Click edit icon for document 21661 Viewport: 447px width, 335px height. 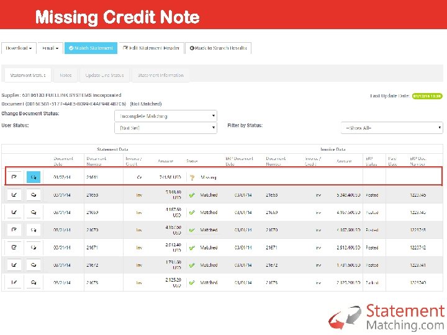[x=14, y=177]
